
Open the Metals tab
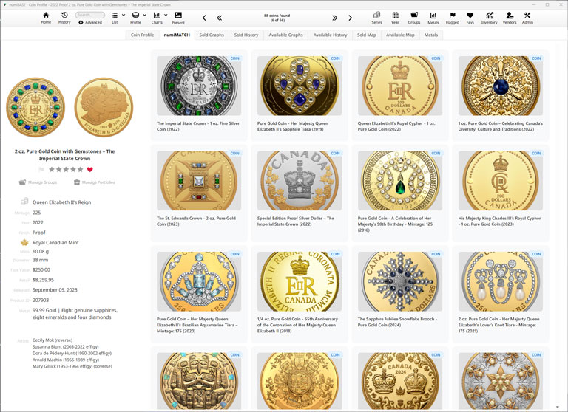pyautogui.click(x=431, y=35)
